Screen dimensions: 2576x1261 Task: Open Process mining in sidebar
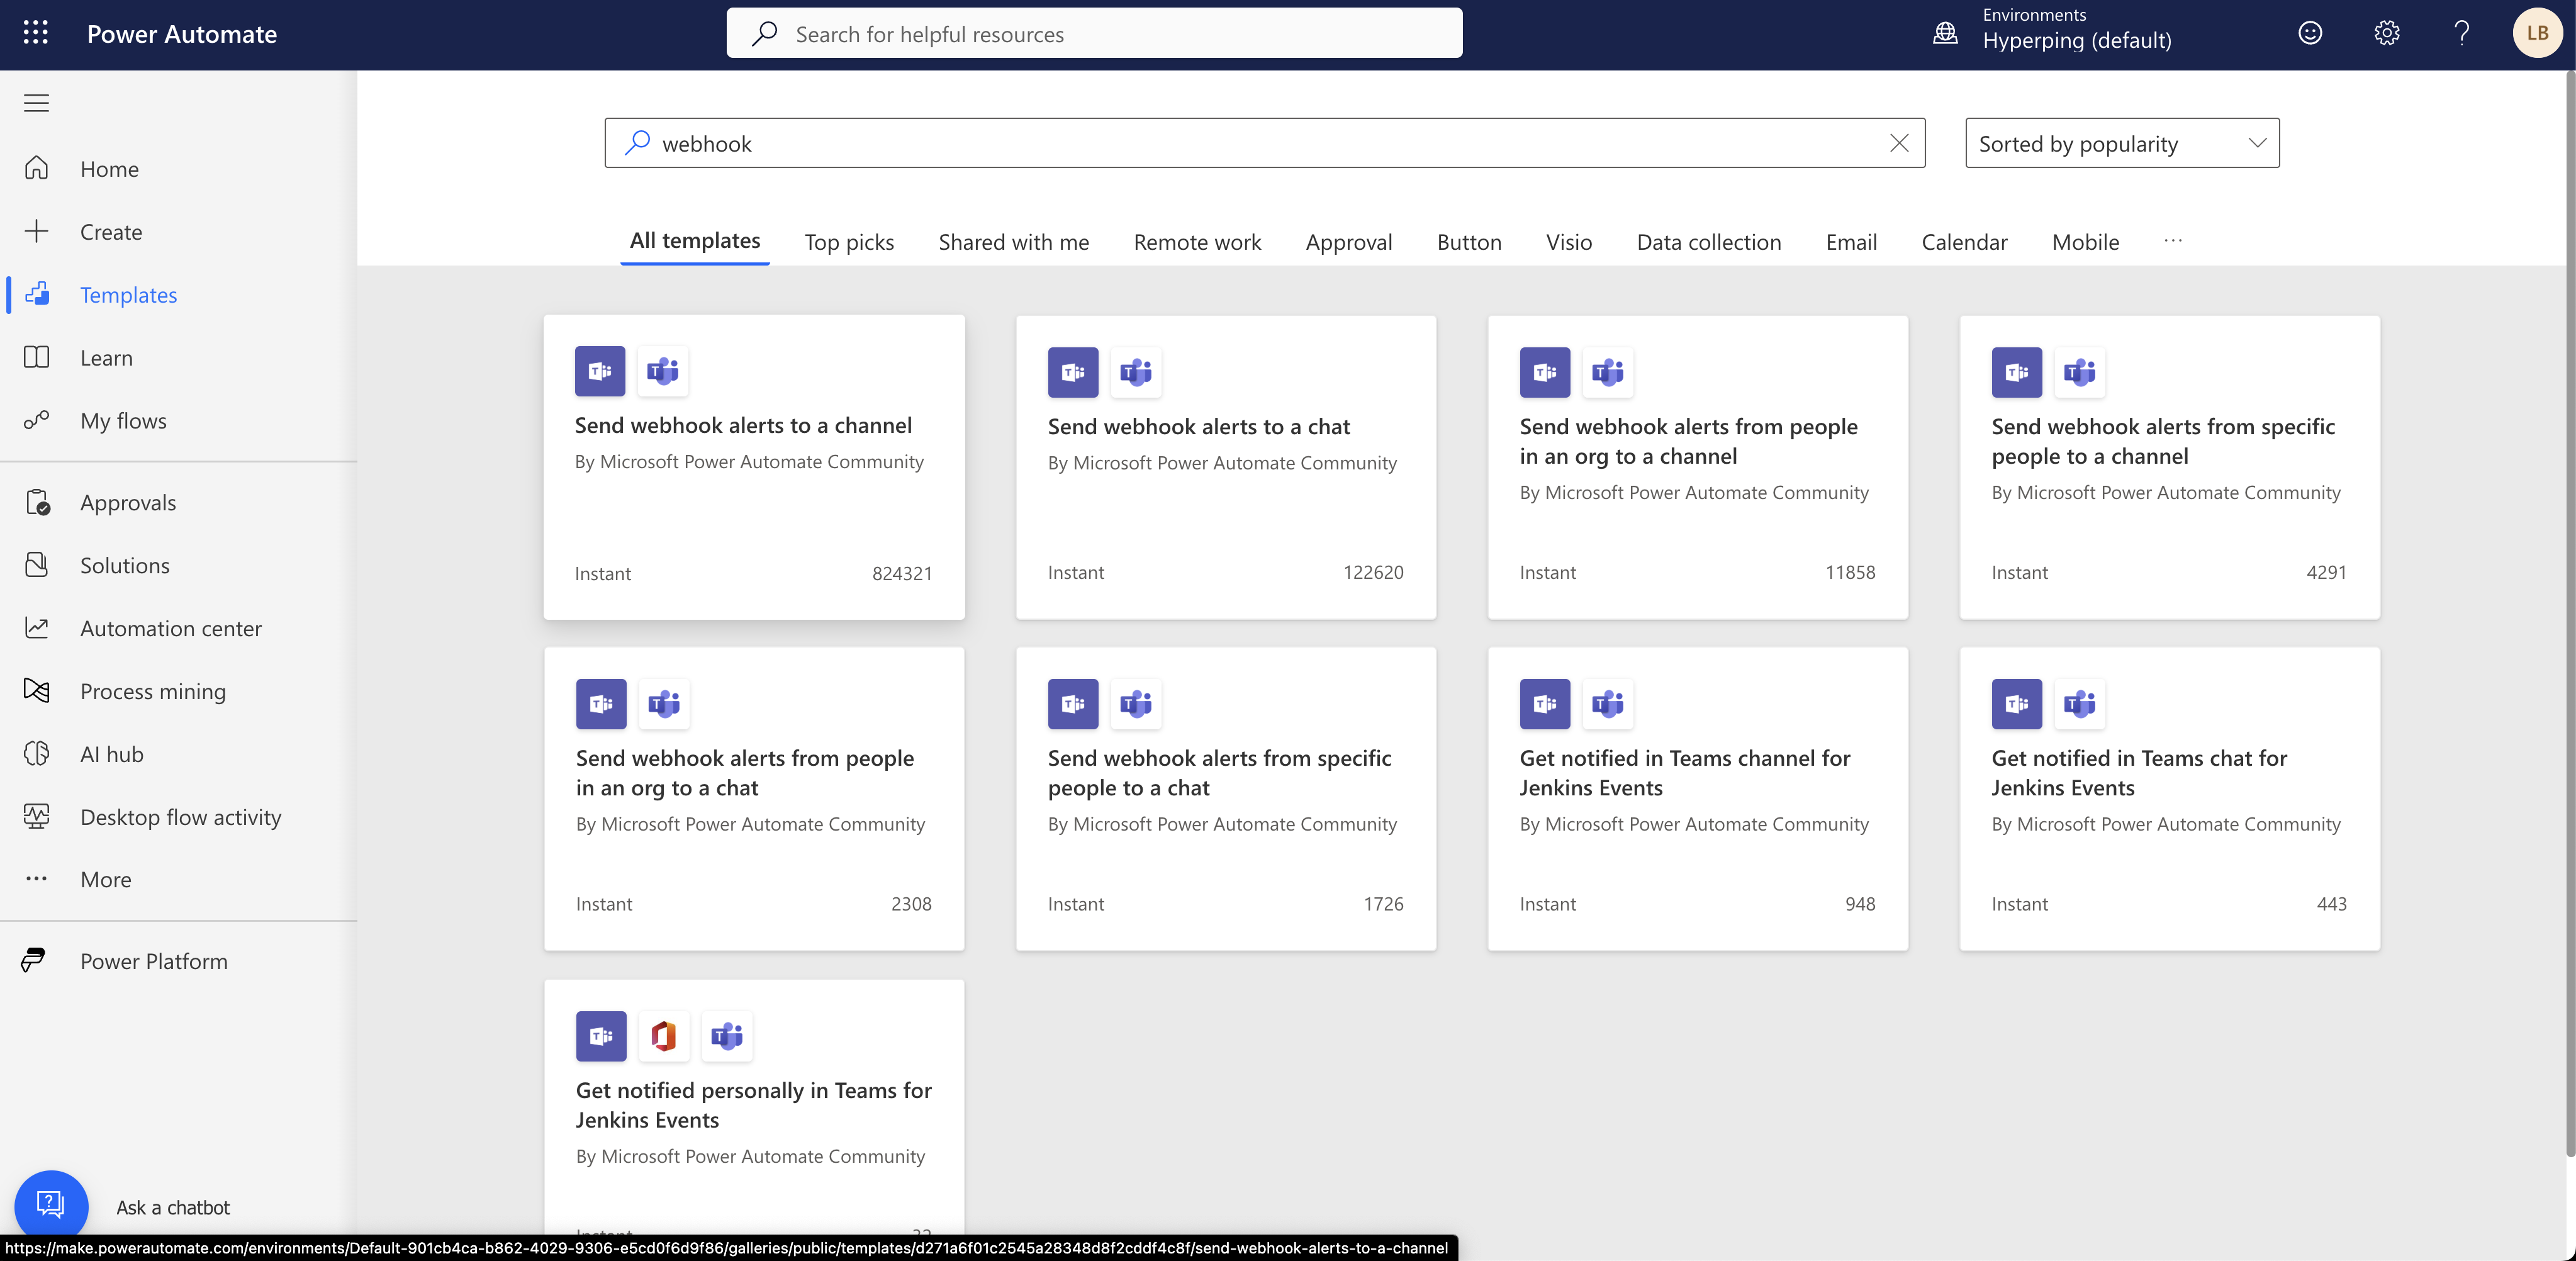[x=152, y=691]
